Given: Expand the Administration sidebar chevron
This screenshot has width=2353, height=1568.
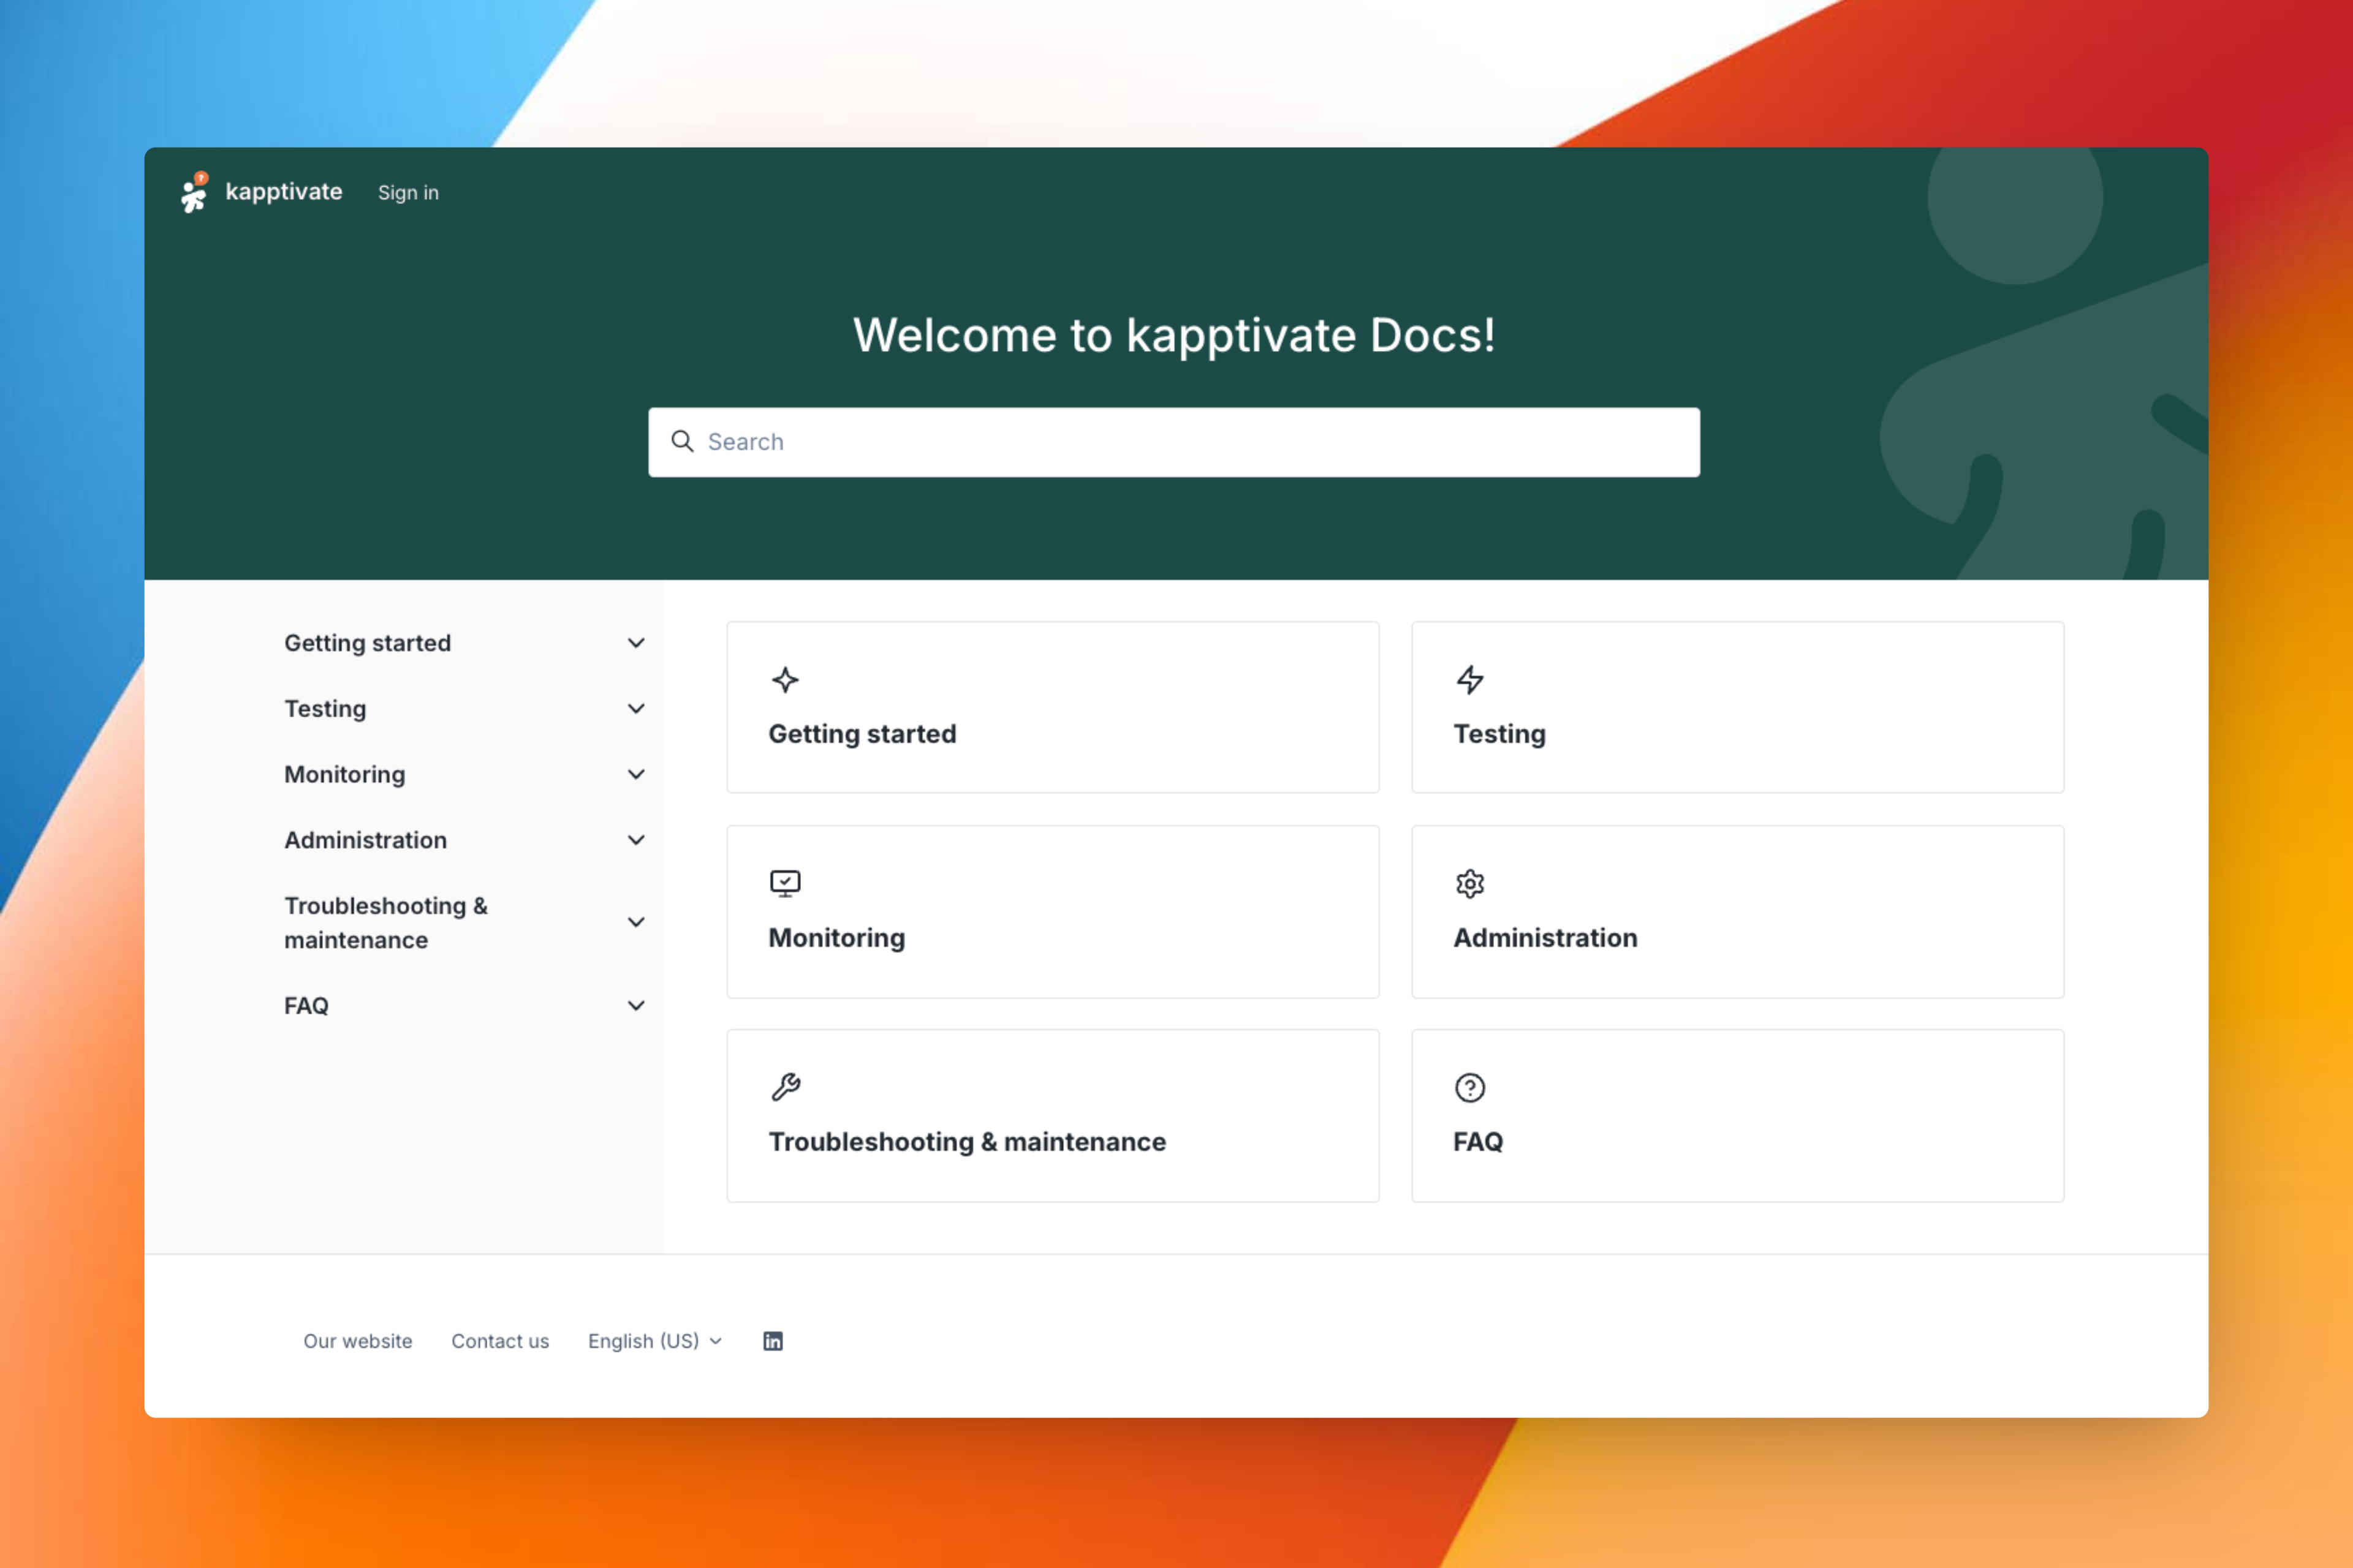Looking at the screenshot, I should coord(636,840).
